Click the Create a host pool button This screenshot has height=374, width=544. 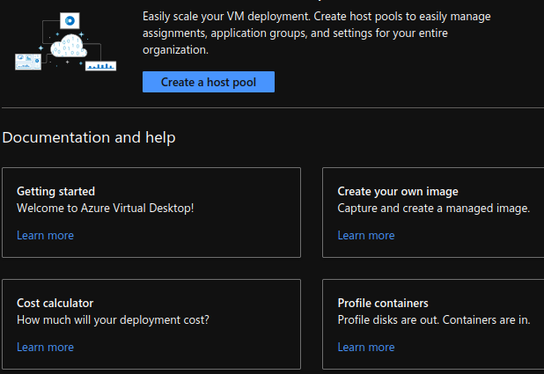click(208, 82)
